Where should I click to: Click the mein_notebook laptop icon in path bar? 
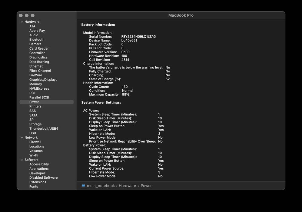coord(83,186)
